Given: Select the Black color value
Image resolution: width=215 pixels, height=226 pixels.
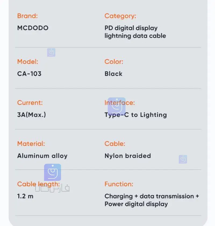Looking at the screenshot, I should coord(113,74).
